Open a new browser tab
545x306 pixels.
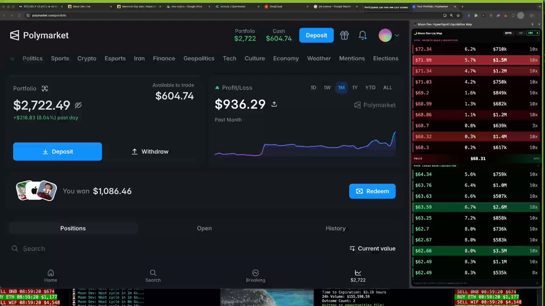click(462, 7)
